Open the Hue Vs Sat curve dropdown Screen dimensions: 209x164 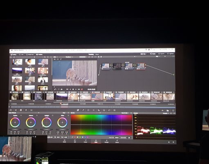click(125, 113)
